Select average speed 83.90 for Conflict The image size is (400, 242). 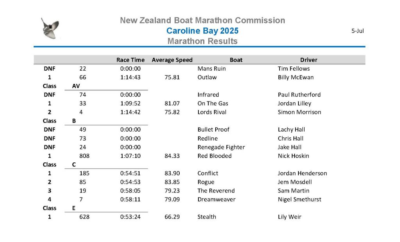(172, 173)
